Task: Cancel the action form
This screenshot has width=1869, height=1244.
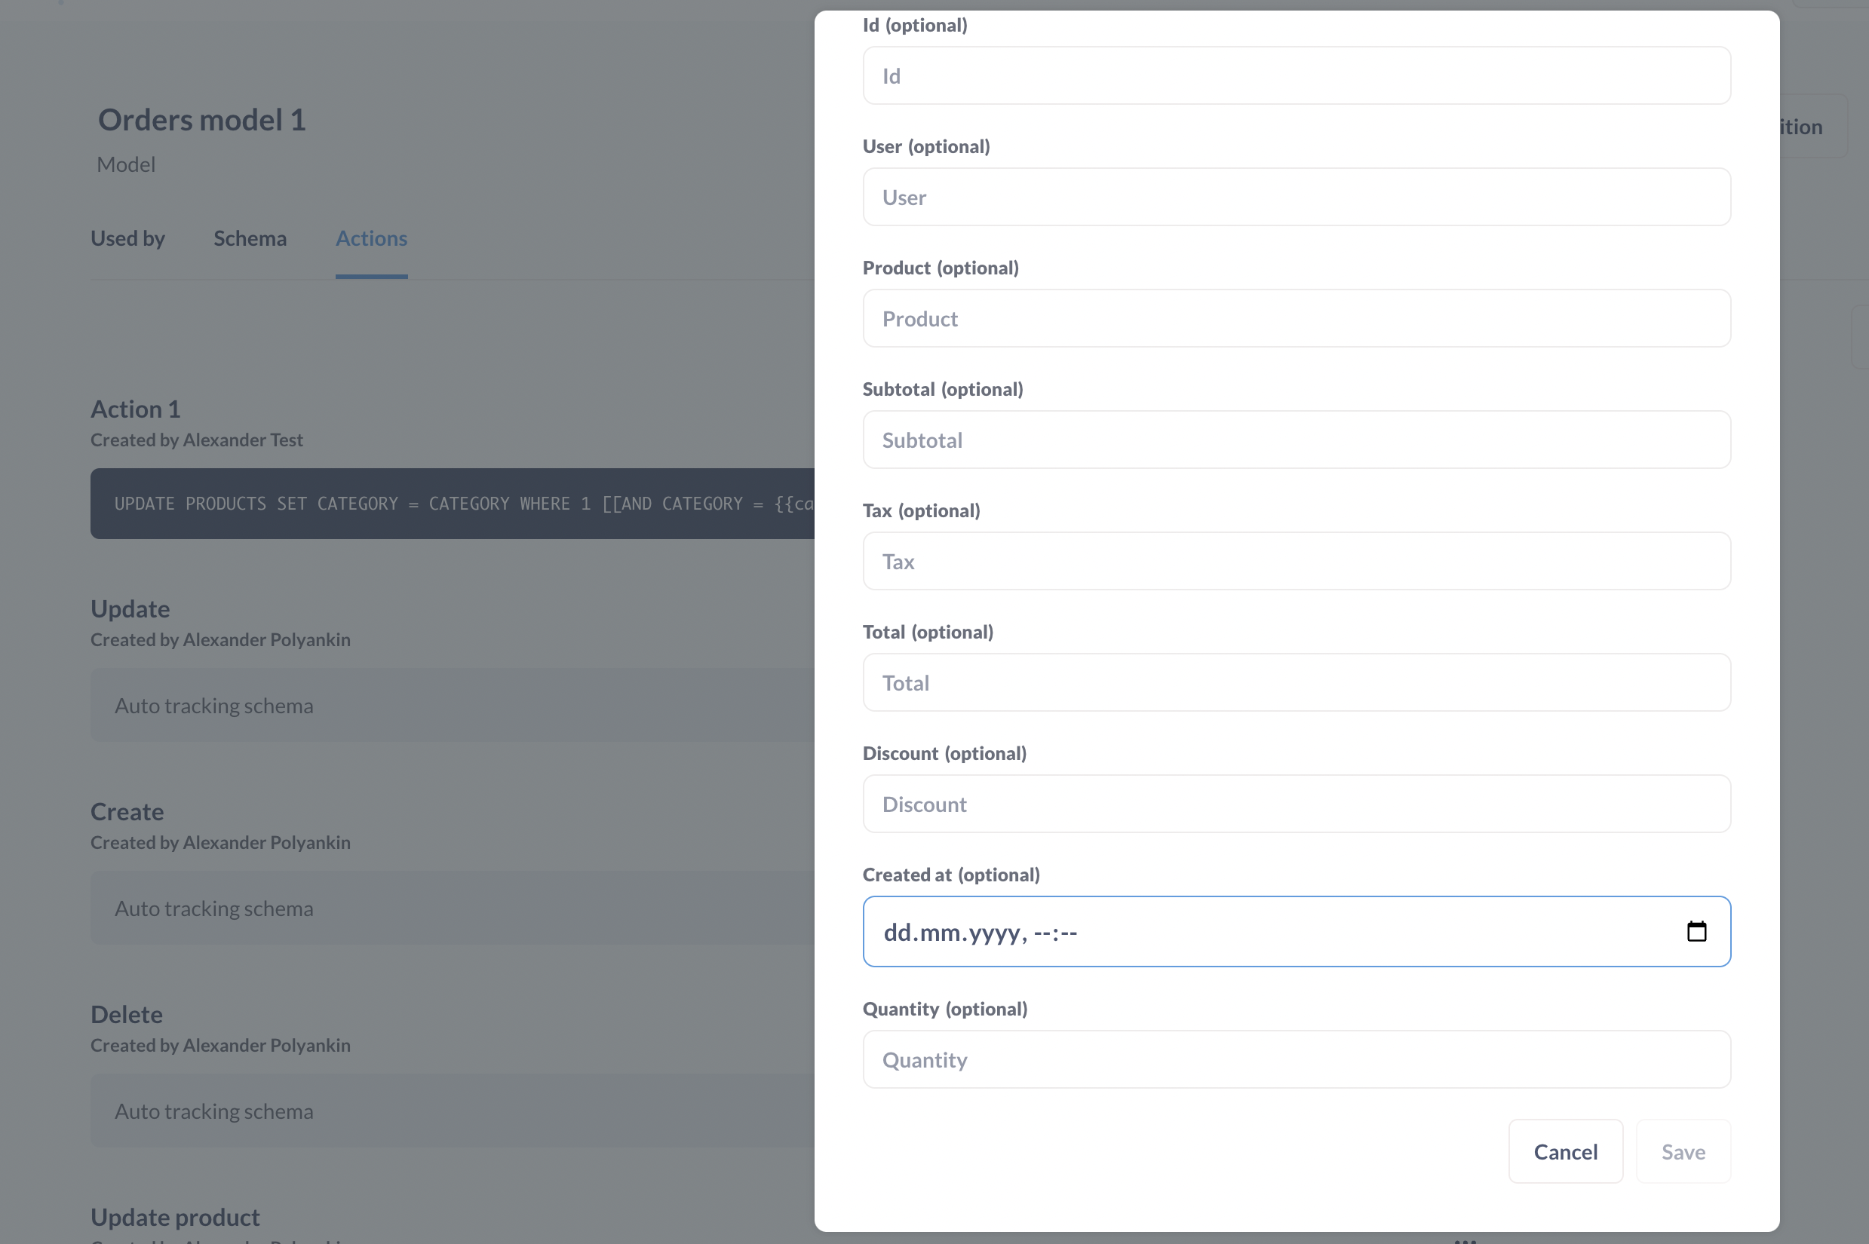Action: 1564,1151
